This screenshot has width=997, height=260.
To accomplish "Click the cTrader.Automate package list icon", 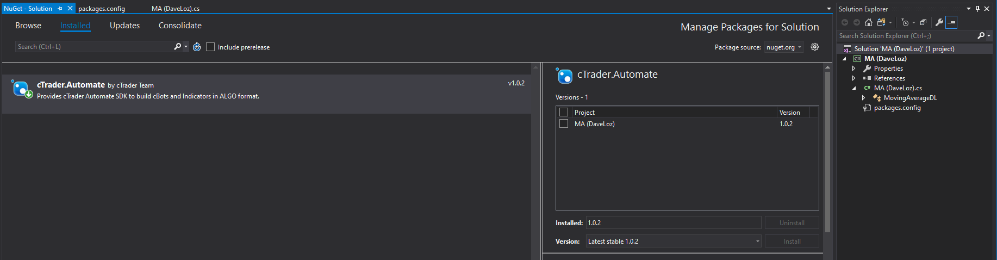I will pyautogui.click(x=22, y=89).
